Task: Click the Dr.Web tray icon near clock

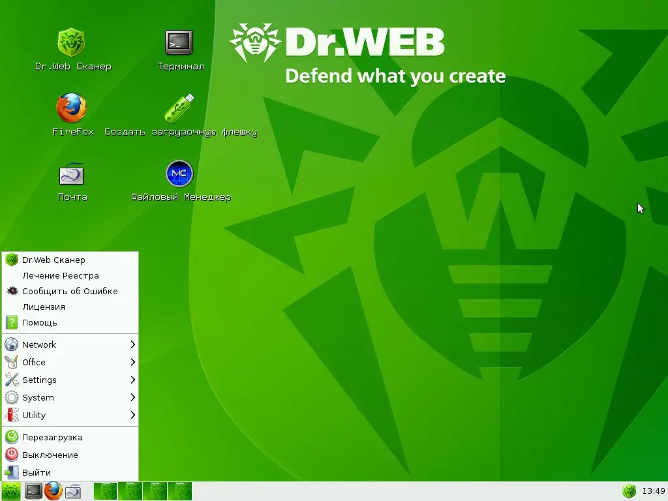Action: click(630, 491)
